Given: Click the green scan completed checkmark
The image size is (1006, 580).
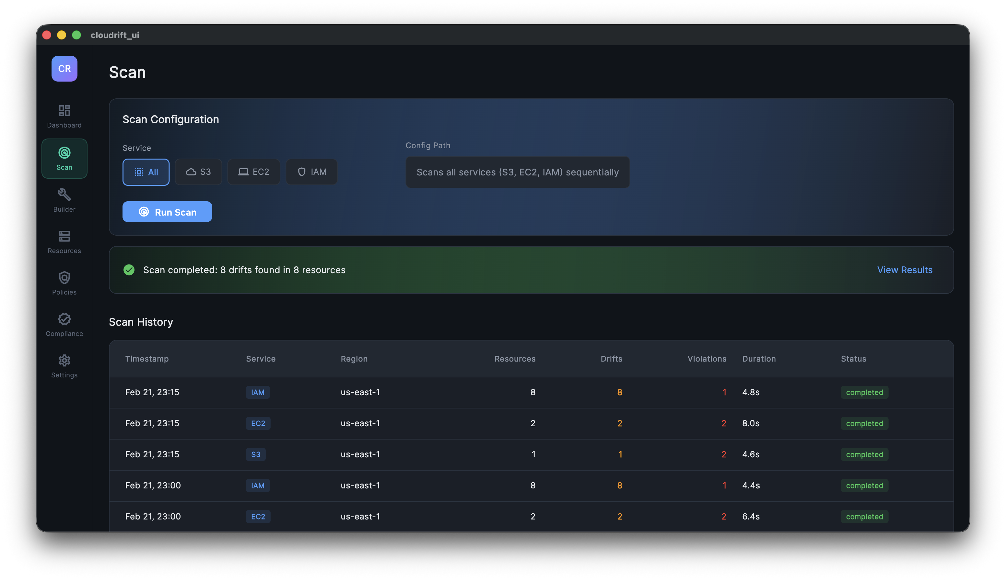Looking at the screenshot, I should coord(129,270).
